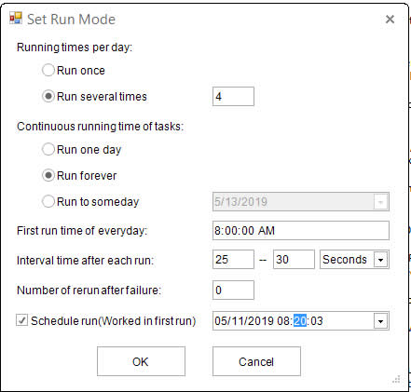The height and width of the screenshot is (392, 411).
Task: Close the Set Run Mode dialog
Action: [x=390, y=20]
